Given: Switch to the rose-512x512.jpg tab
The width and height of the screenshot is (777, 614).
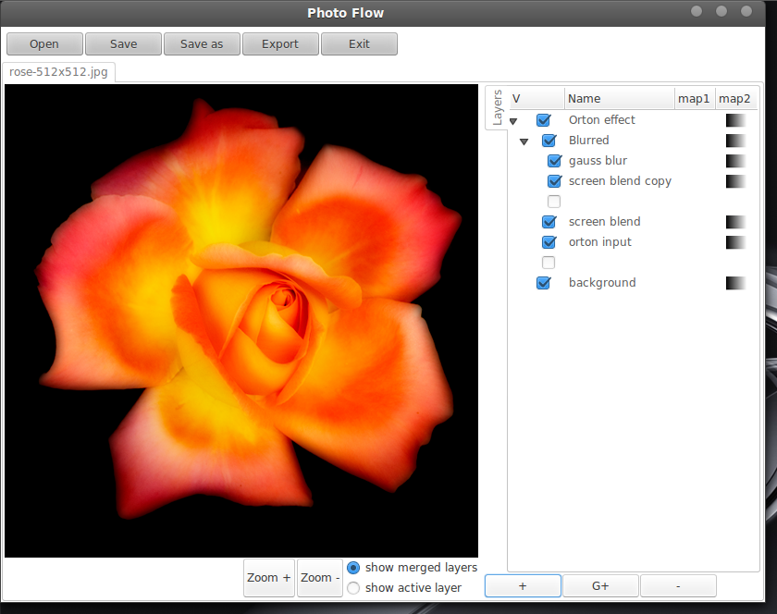Looking at the screenshot, I should point(58,71).
